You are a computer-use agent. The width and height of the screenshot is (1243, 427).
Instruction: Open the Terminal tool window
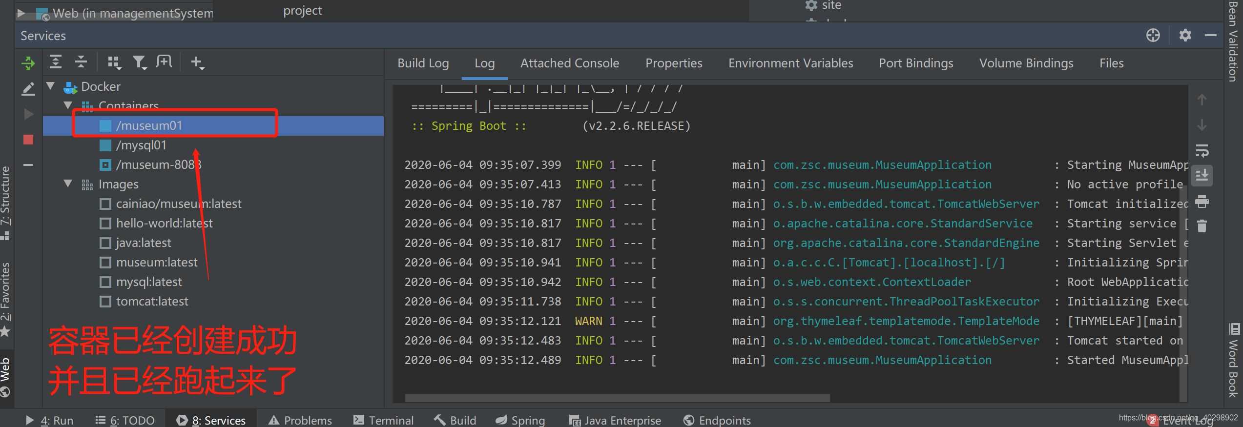coord(383,420)
